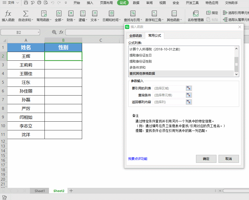The image size is (249, 200).
Task: Open the Lookup and Reference (查找与引用) icon
Action: pyautogui.click(x=133, y=14)
